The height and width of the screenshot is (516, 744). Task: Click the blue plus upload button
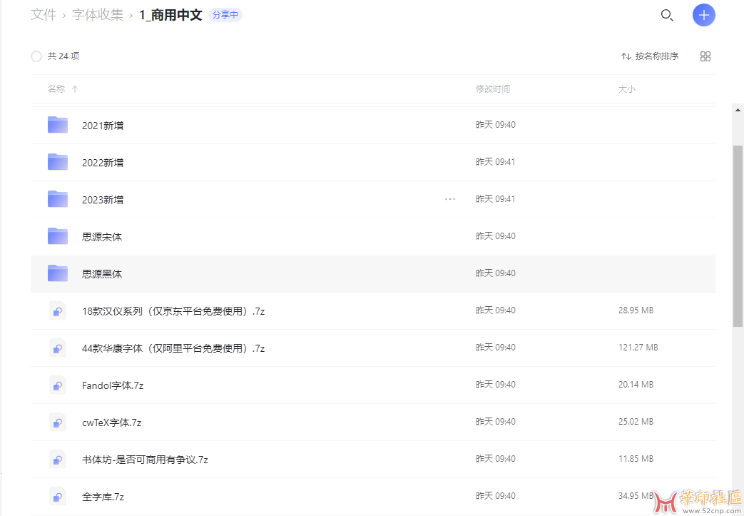pyautogui.click(x=703, y=15)
